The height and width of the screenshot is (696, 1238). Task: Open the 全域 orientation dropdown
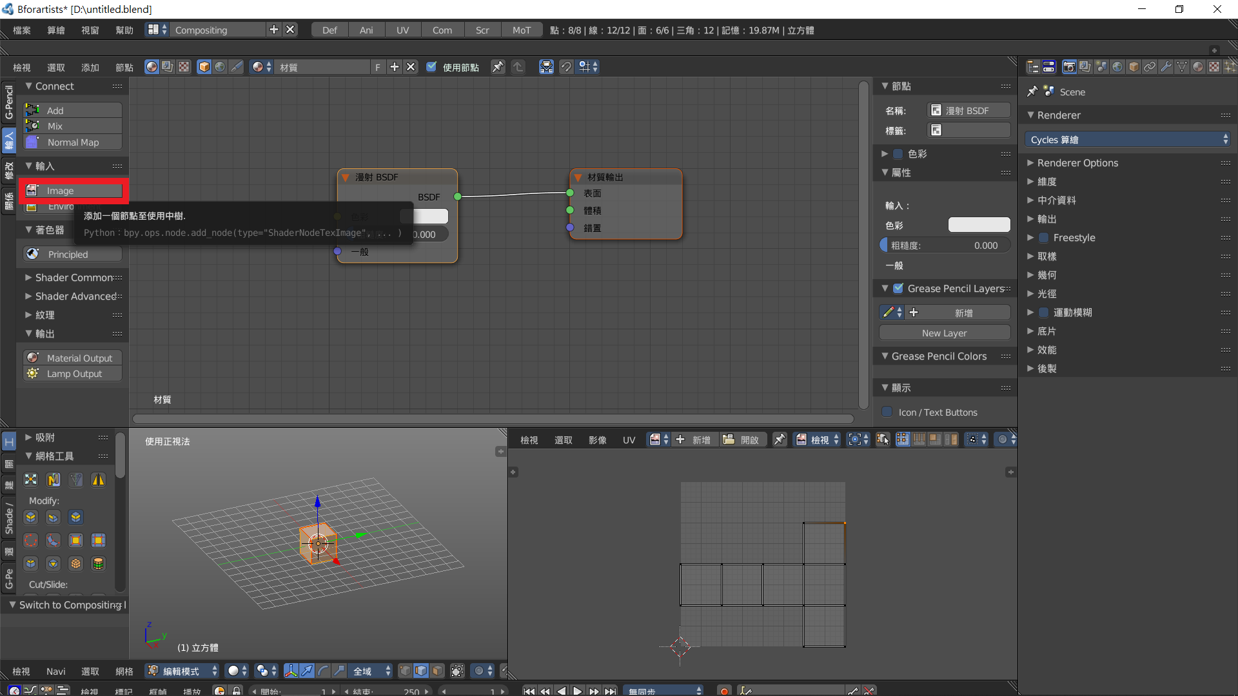tap(371, 671)
